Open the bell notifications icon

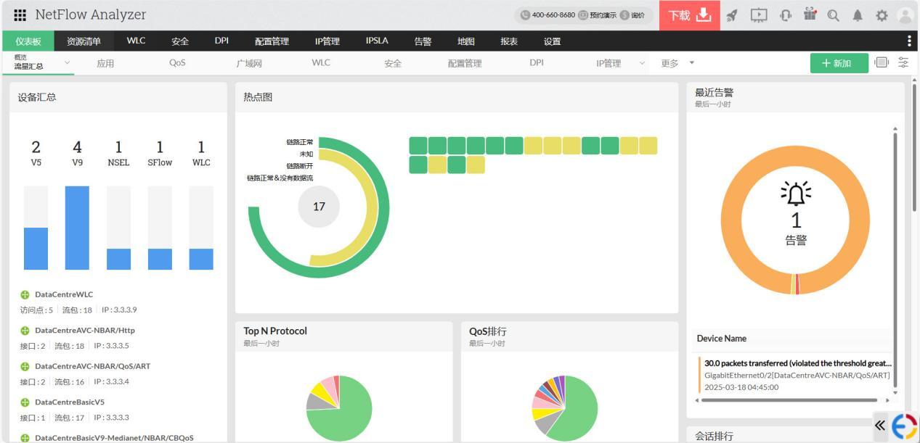coord(858,15)
